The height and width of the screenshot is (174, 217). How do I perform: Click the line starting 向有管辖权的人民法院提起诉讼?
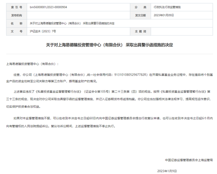[x=61, y=126]
